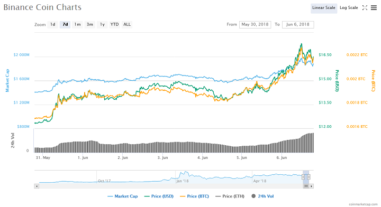Click Jan '18 label in navigator

pyautogui.click(x=183, y=181)
